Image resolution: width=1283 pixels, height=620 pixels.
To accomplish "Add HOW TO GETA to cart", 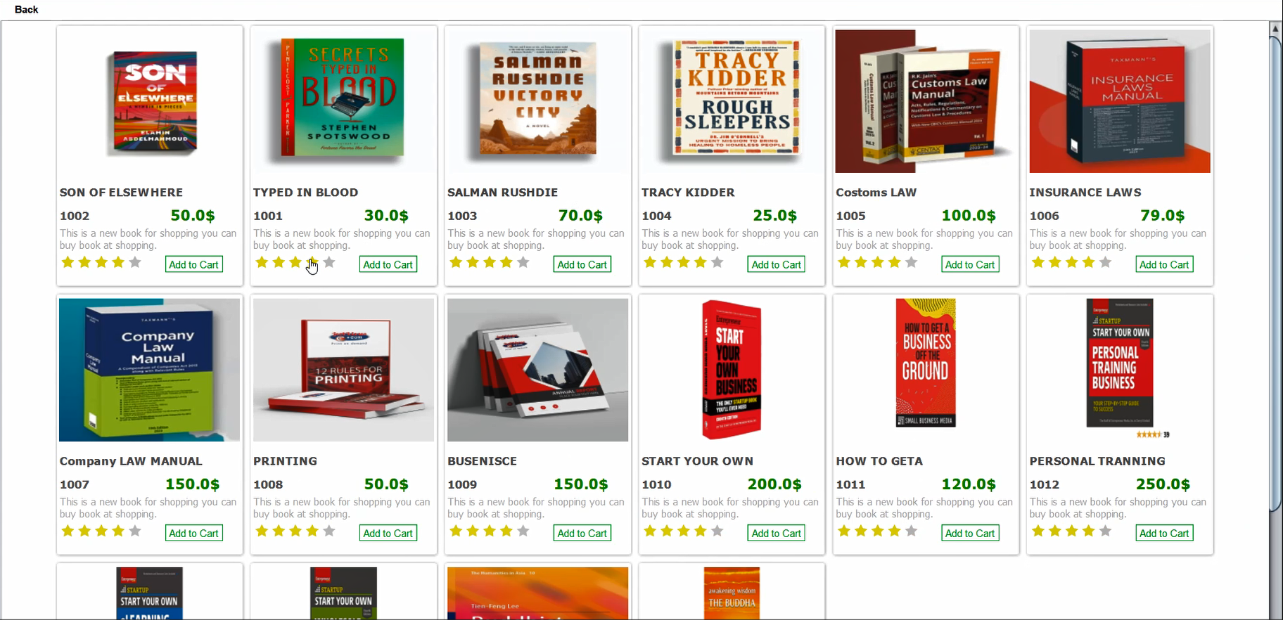I will point(971,533).
